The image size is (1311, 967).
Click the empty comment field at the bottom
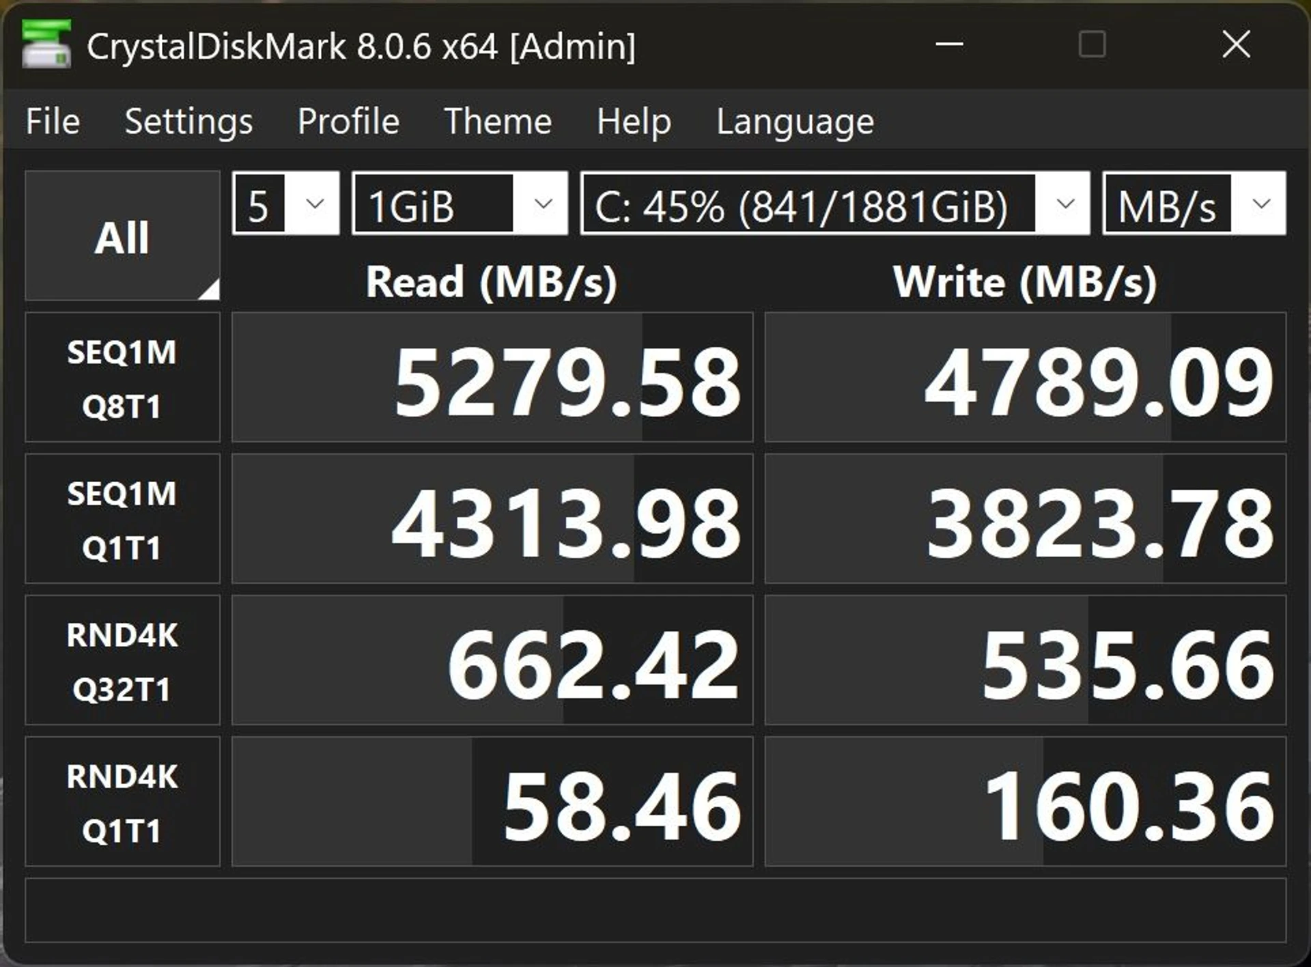(x=655, y=910)
